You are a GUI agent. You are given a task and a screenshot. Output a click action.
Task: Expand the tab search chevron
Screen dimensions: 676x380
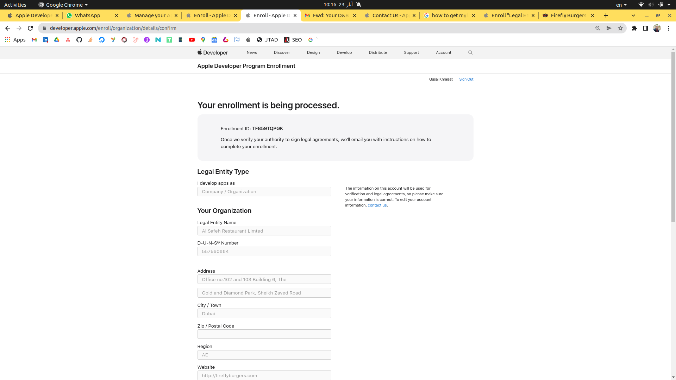(x=633, y=15)
